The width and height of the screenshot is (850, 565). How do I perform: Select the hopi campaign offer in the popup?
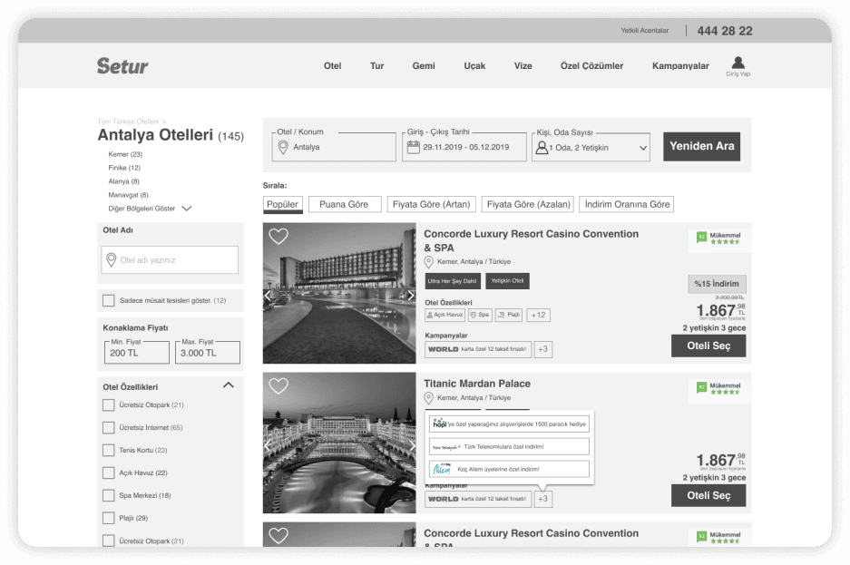point(509,424)
